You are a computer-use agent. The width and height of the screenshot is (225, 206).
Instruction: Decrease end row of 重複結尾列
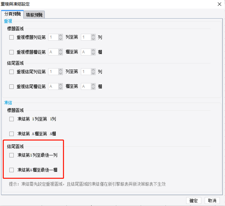(93, 73)
